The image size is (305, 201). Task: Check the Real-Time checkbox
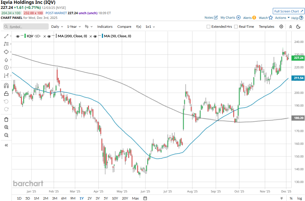coord(236,27)
